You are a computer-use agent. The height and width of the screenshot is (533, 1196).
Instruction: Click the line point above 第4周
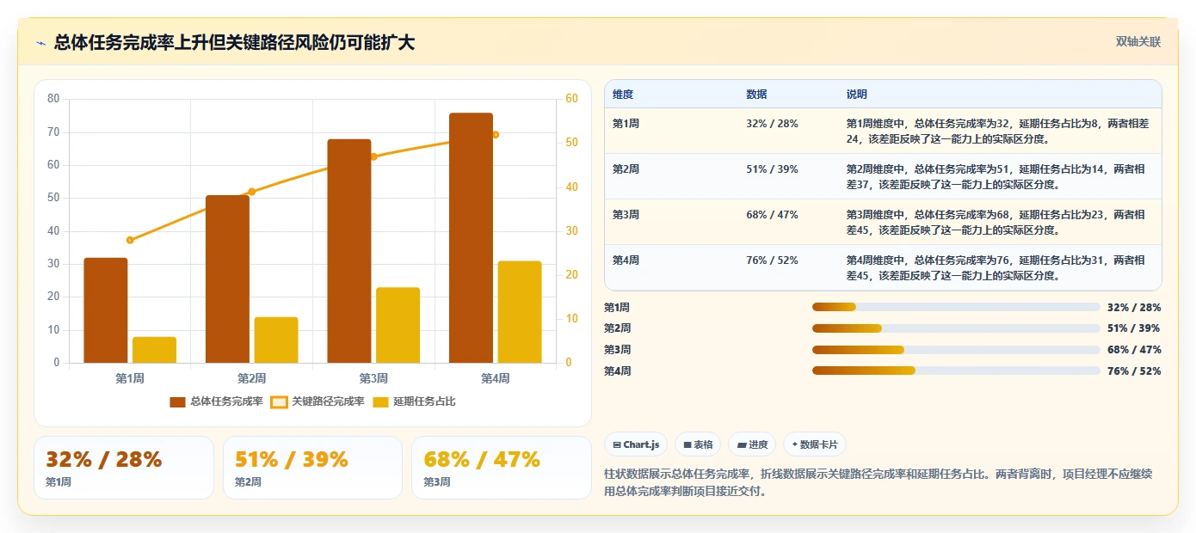click(496, 134)
